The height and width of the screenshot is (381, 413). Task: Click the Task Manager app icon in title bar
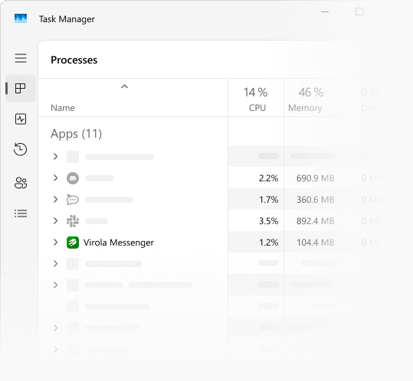(21, 18)
